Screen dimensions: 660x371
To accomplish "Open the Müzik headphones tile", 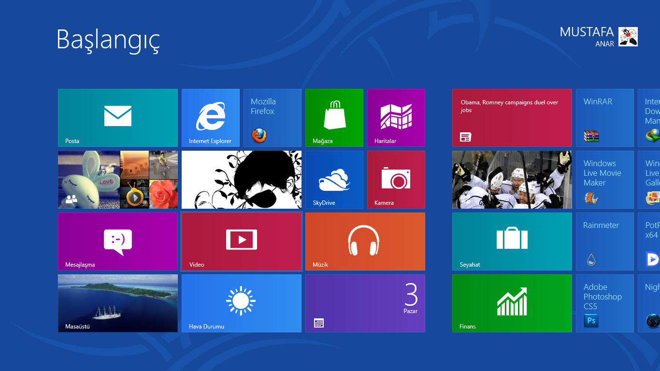I will point(365,242).
